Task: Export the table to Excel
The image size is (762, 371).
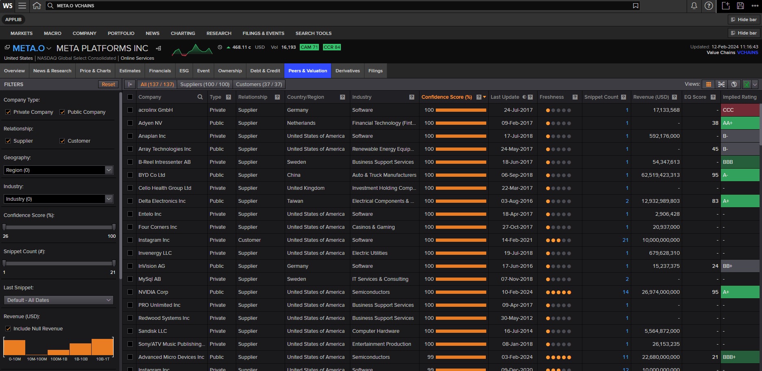Action: click(x=747, y=85)
